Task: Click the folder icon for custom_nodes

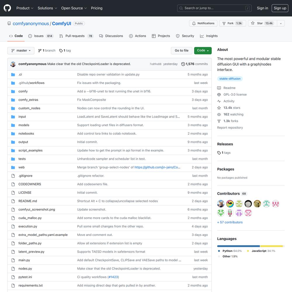Action: tap(13, 108)
